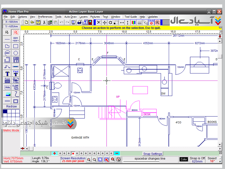Select the ARC drawing tool
The image size is (225, 169).
7,53
